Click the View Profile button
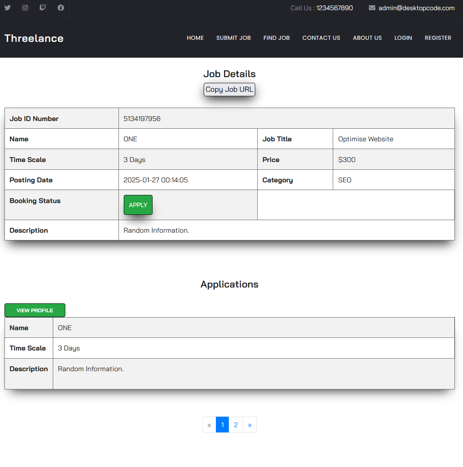Screen dimensions: 463x467 click(x=35, y=310)
